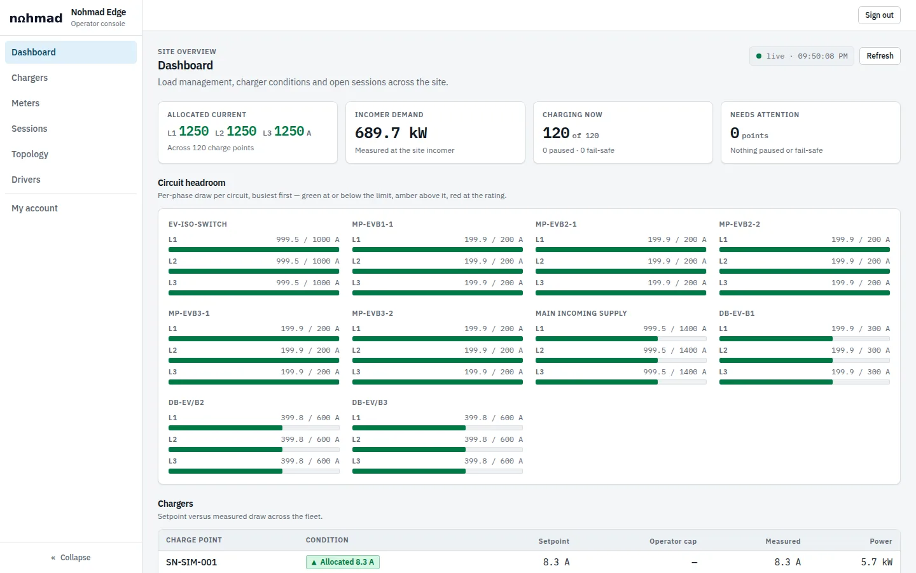
Task: Click the DB-EV/B3 L1 399.8 / 600 A reading
Action: 494,418
